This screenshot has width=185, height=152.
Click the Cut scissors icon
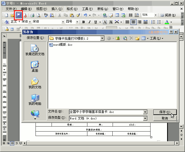coord(59,15)
